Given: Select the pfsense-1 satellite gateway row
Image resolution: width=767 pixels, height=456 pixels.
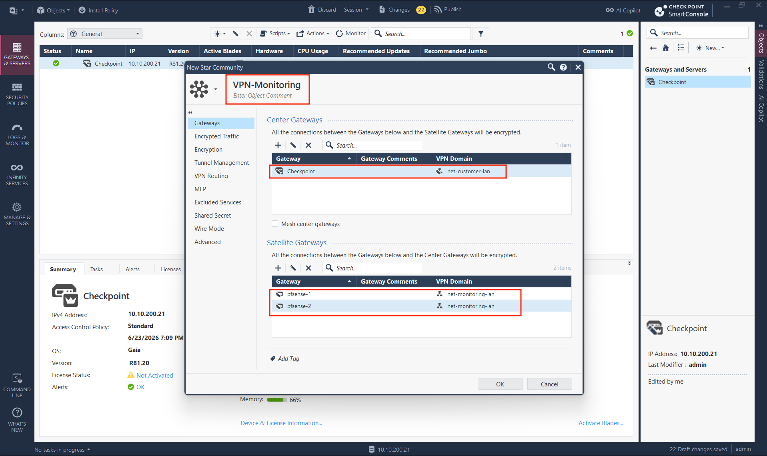Looking at the screenshot, I should click(421, 294).
